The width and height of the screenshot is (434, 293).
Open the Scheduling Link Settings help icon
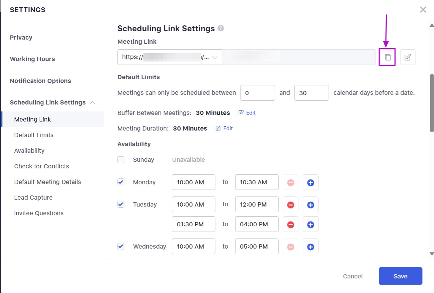click(x=221, y=28)
